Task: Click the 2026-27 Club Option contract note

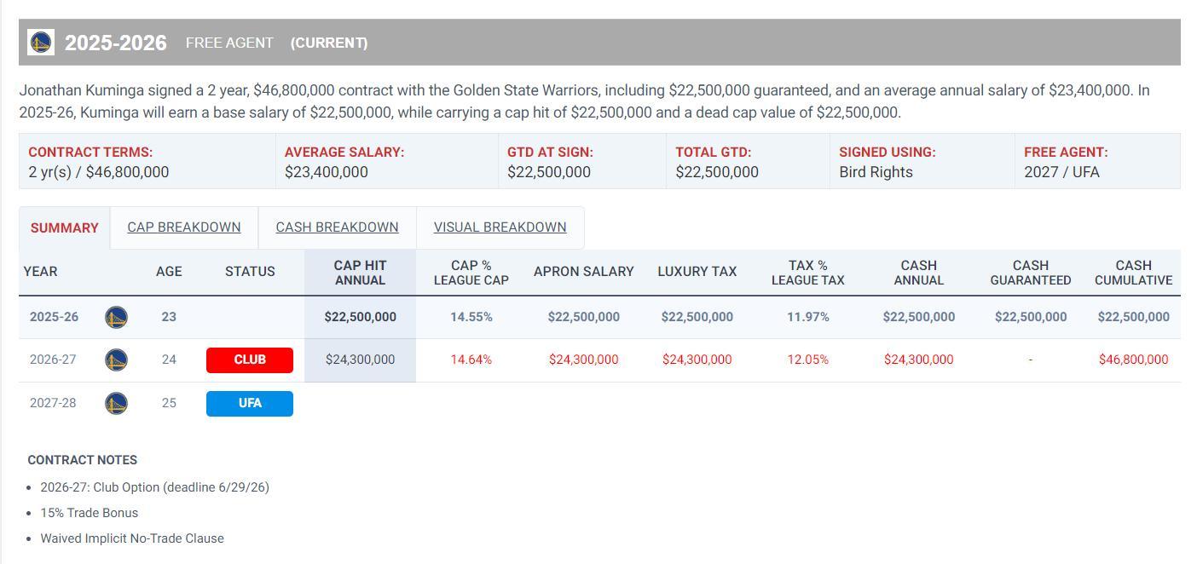Action: pos(154,487)
